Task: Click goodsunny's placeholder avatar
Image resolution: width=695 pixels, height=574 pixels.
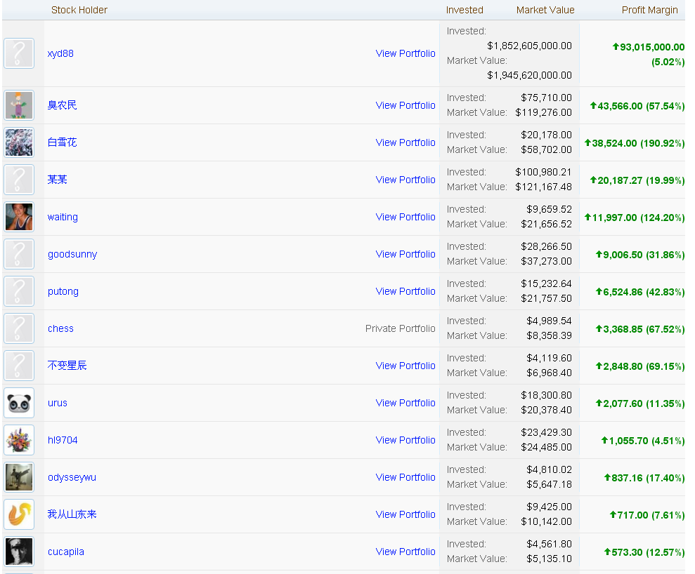Action: tap(19, 254)
